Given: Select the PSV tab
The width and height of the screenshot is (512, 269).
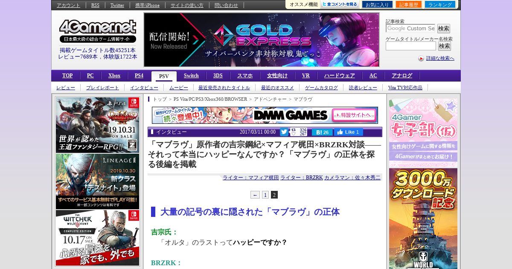Looking at the screenshot, I should [x=164, y=76].
